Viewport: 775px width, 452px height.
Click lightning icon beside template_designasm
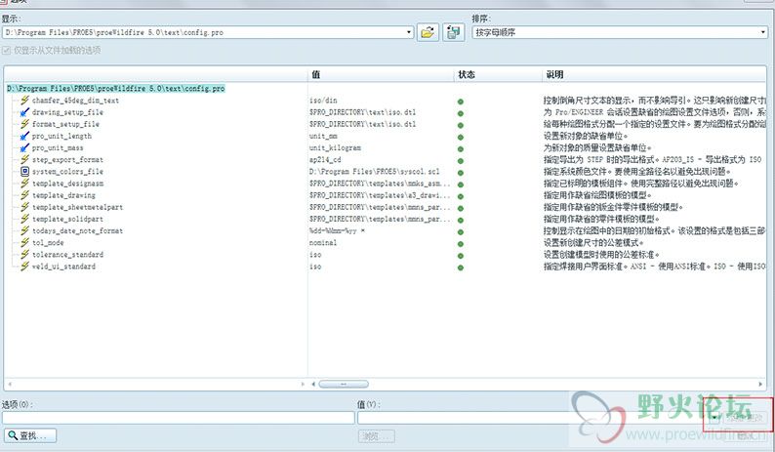coord(24,184)
